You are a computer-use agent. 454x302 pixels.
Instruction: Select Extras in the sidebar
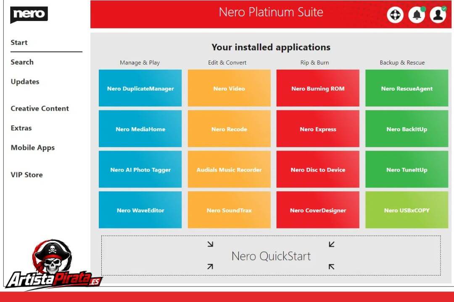[x=21, y=128]
